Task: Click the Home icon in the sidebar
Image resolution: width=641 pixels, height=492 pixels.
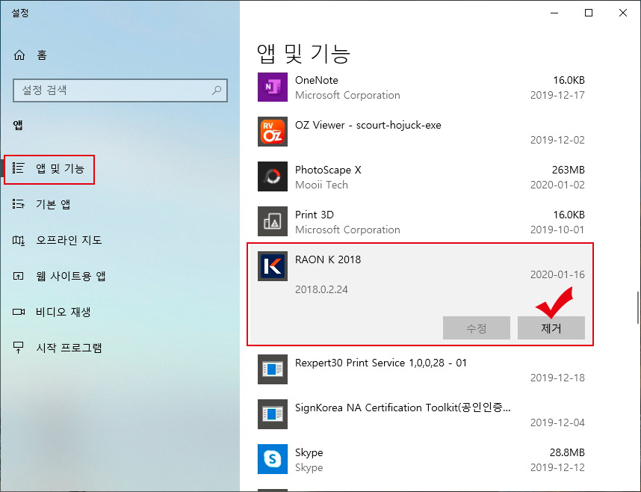Action: coord(19,55)
